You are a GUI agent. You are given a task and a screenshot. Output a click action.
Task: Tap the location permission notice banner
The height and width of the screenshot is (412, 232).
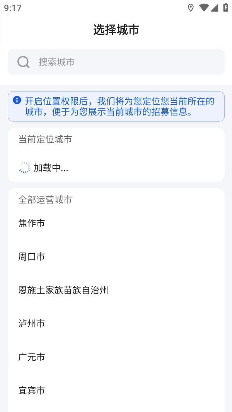click(116, 107)
